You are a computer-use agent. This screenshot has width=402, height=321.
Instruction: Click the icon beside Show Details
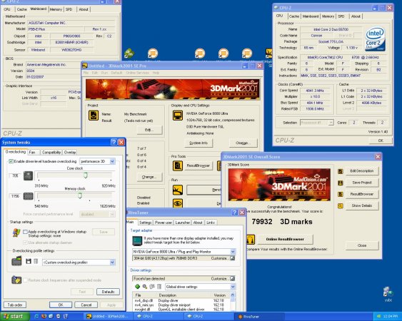[x=341, y=205]
